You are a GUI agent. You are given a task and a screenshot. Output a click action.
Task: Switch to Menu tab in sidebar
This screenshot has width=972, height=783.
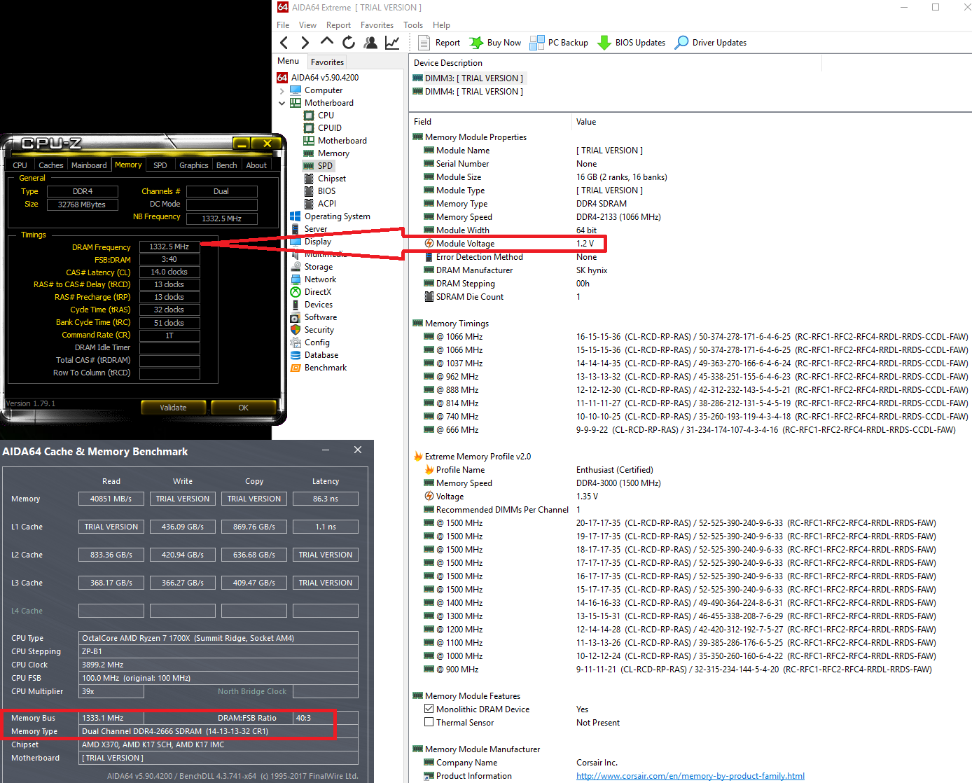(x=288, y=61)
